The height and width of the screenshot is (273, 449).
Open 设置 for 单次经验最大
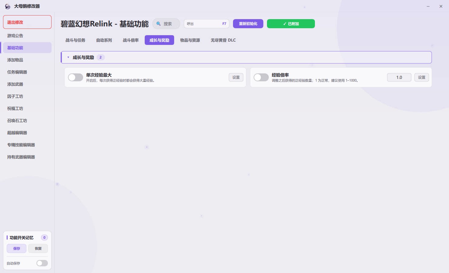(236, 77)
